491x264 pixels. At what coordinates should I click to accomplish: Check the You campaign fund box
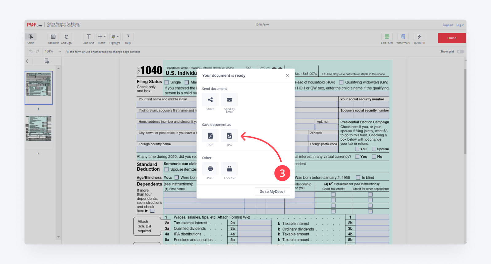[357, 149]
